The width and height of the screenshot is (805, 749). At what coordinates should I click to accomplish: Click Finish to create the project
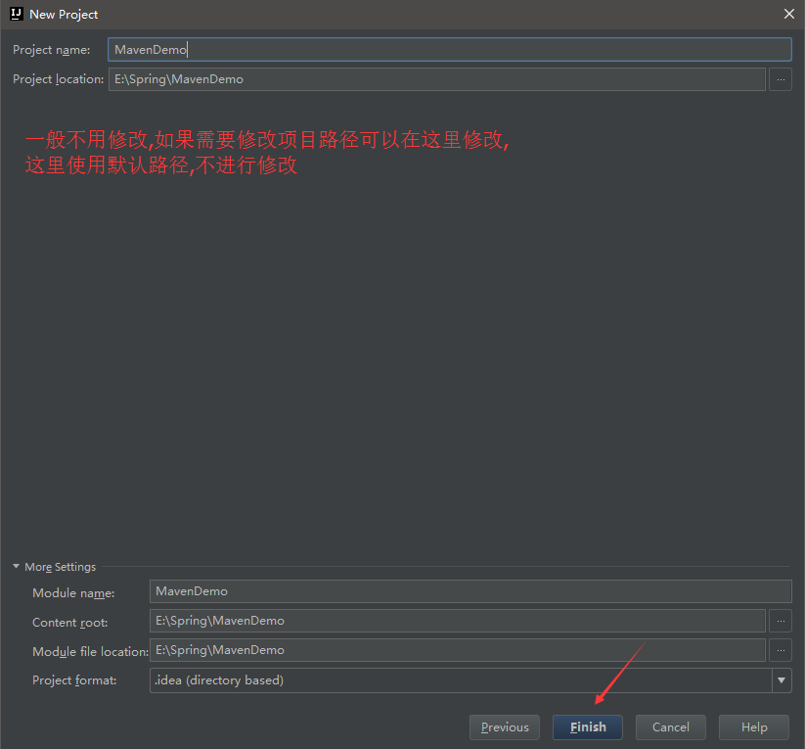tap(588, 726)
